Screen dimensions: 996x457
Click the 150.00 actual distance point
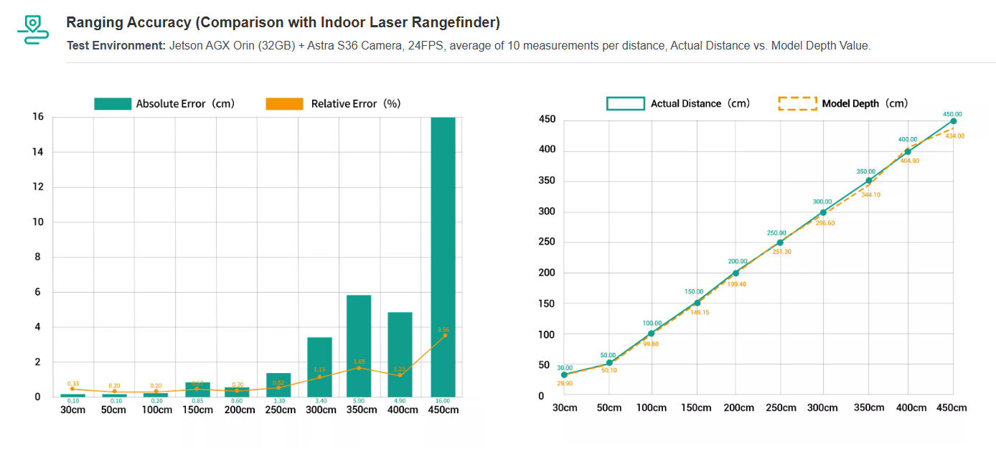tap(697, 303)
